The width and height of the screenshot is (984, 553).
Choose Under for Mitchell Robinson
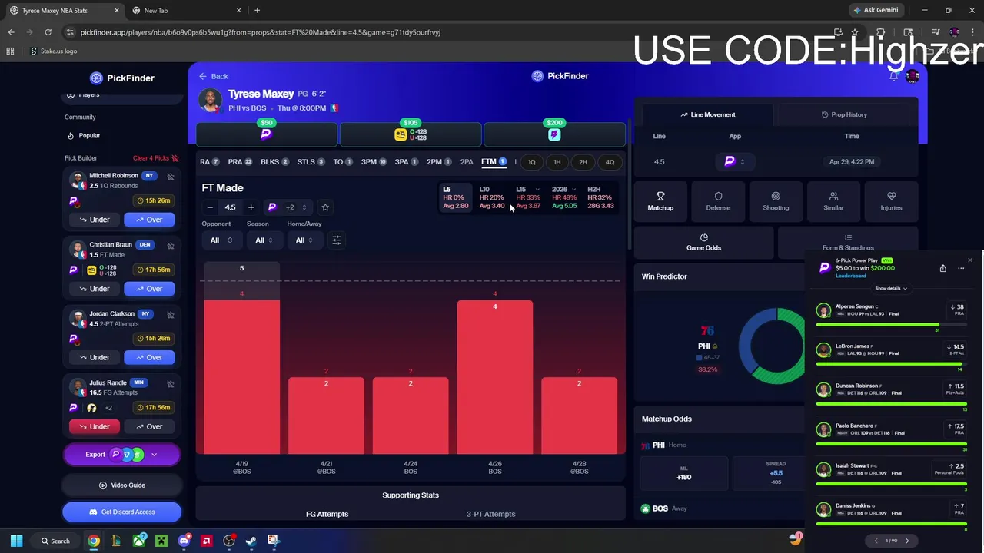[x=95, y=220]
